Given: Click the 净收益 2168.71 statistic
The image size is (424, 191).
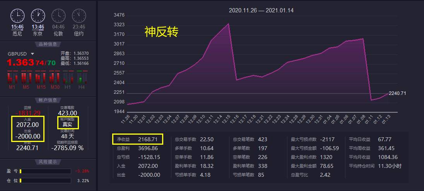Looking at the screenshot, I should (137, 139).
